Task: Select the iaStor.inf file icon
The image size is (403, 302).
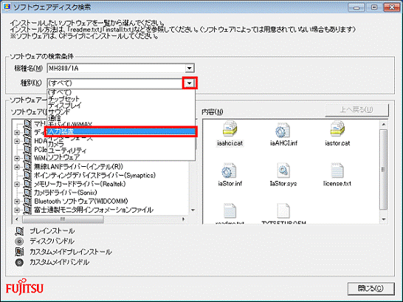Action: tap(229, 170)
